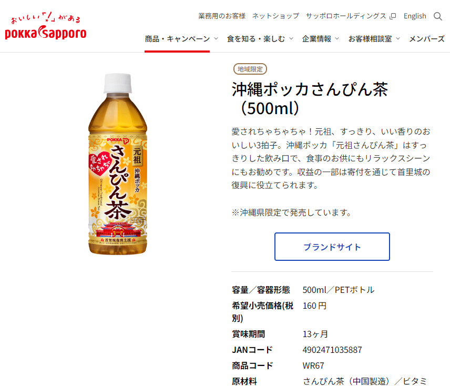Screen dimensions: 450x386
Task: Open the 業務用のお客様 link
Action: tap(222, 16)
